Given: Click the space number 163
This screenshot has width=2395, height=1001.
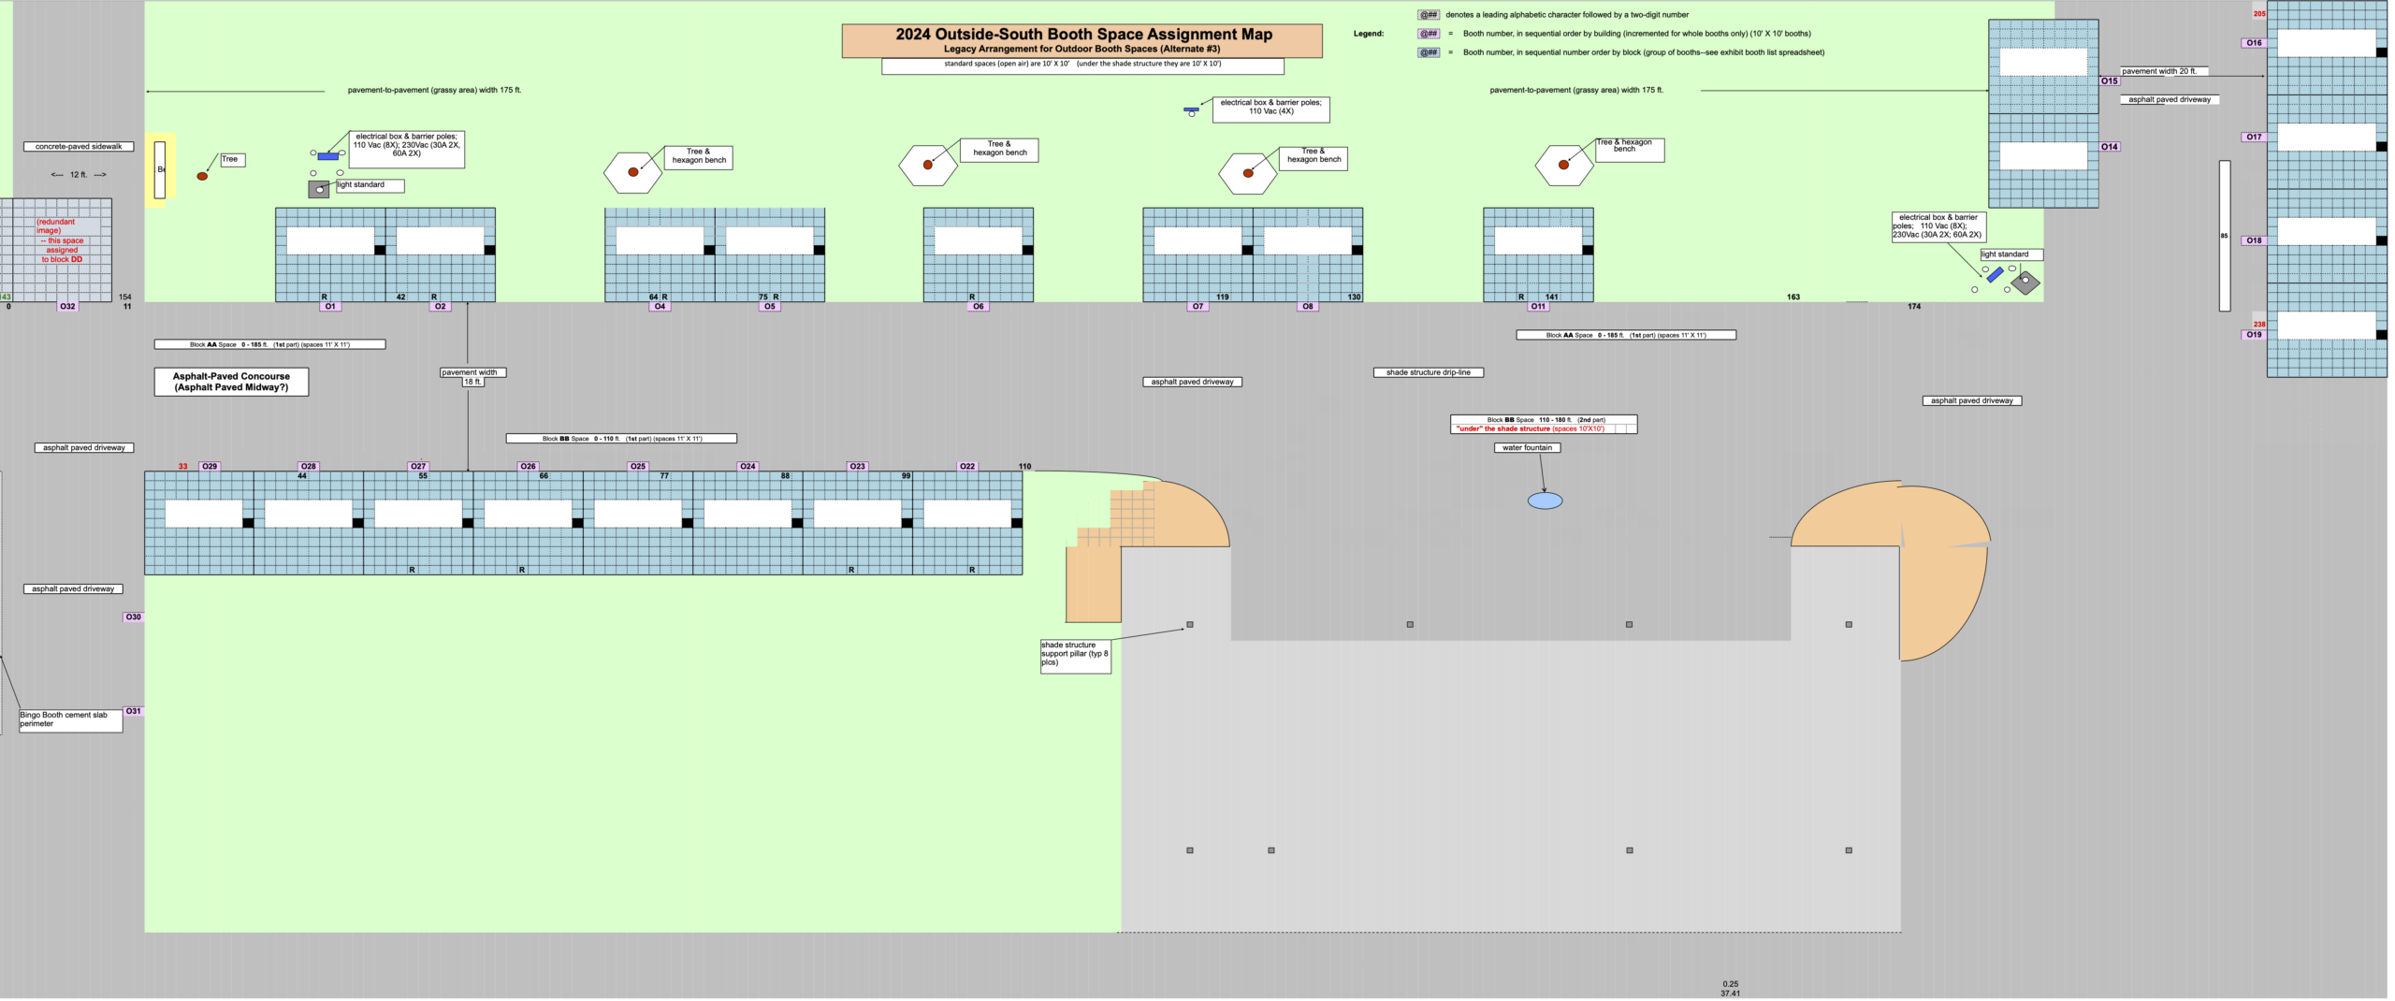Looking at the screenshot, I should pyautogui.click(x=1793, y=297).
